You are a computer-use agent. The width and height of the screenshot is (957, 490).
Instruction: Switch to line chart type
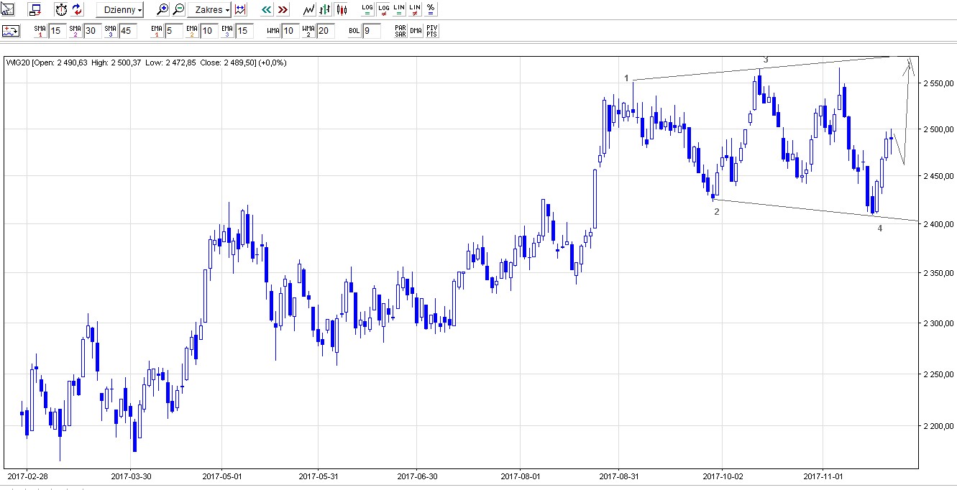click(309, 10)
